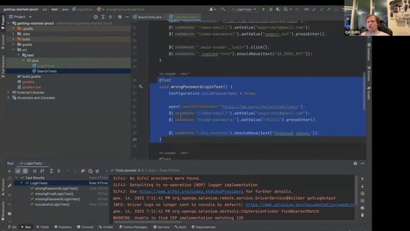The height and width of the screenshot is (231, 410).
Task: Open the user account dropdown in the main toolbar
Action: tap(212, 9)
